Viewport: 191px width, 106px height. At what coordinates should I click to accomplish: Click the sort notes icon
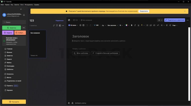point(54,25)
